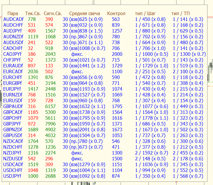Click CADJPYf control value 2000

click(x=117, y=54)
